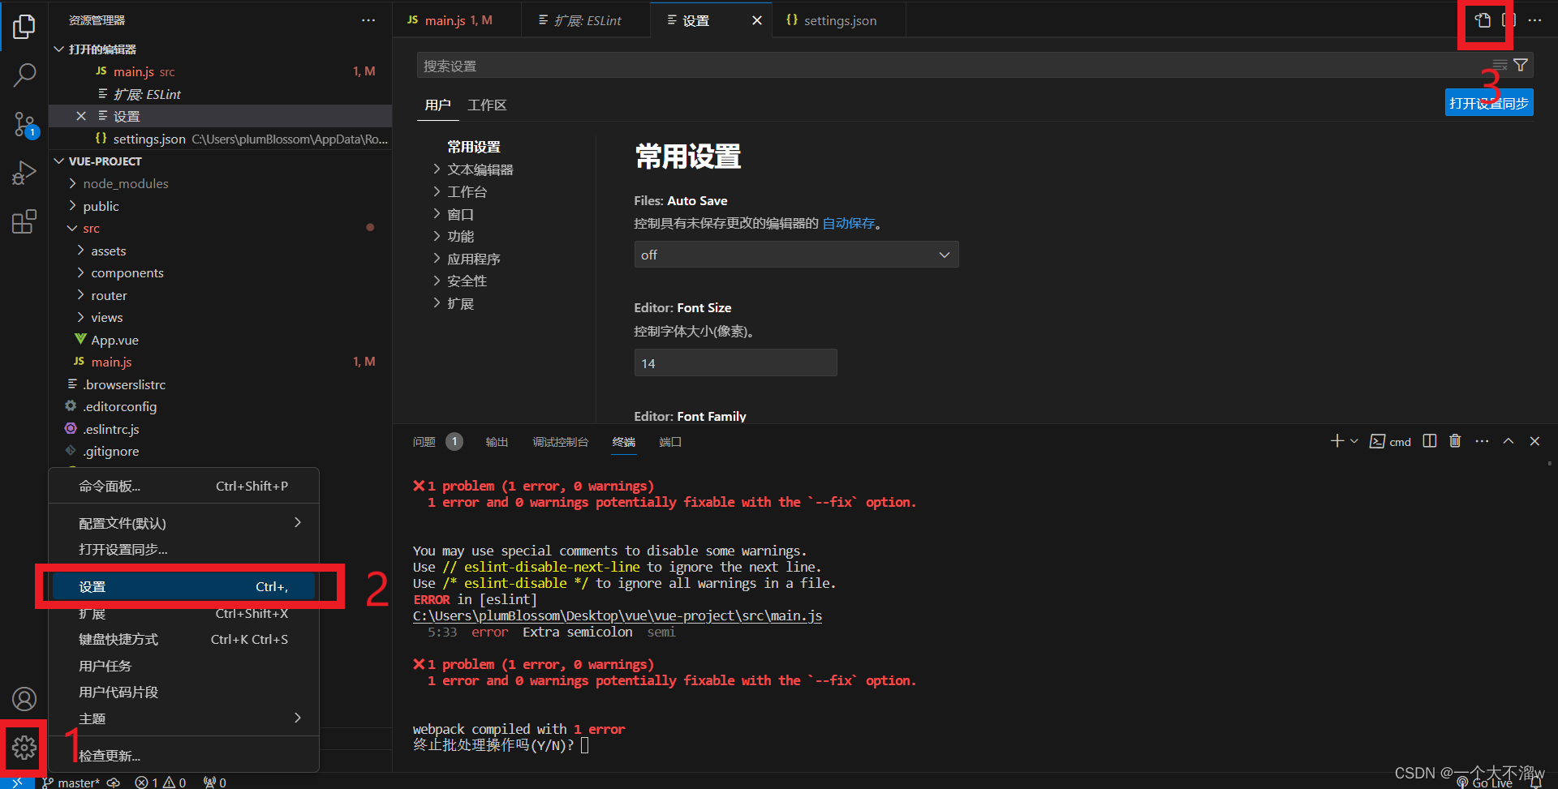Follow the 自动保存 link
The height and width of the screenshot is (789, 1558).
pyautogui.click(x=848, y=223)
